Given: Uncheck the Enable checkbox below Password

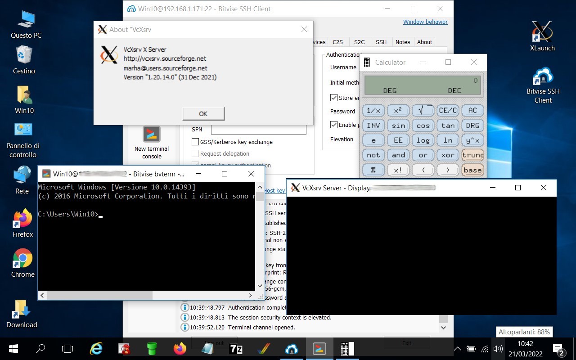Looking at the screenshot, I should click(x=334, y=125).
